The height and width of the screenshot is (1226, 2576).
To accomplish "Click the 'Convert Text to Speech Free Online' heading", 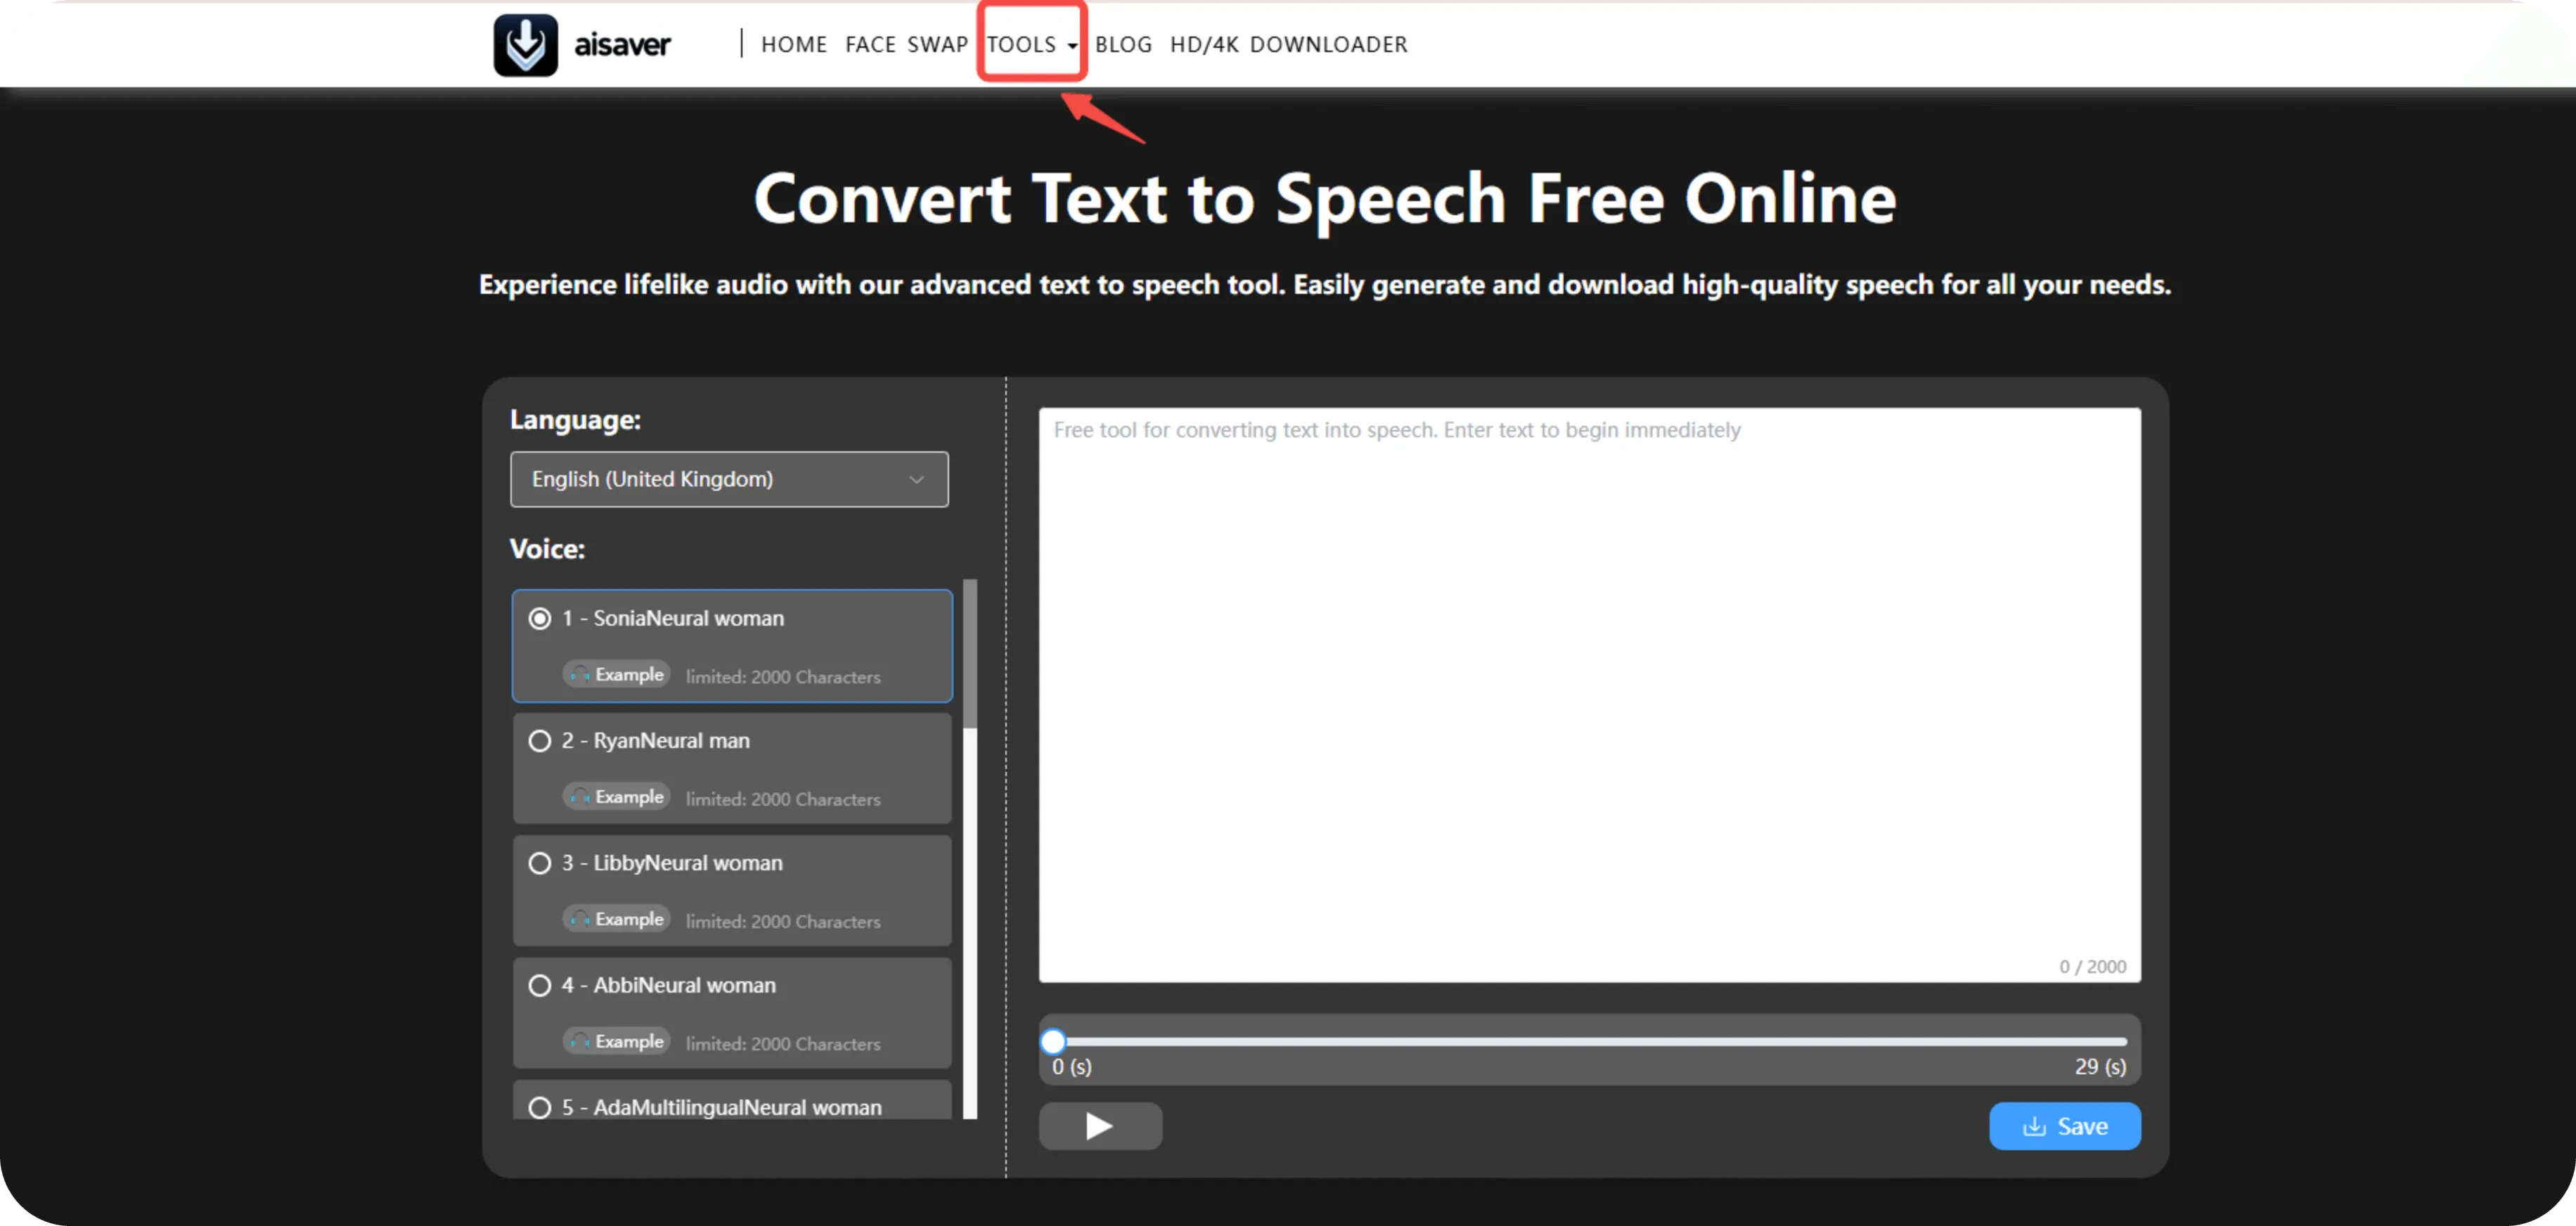I will (x=1324, y=199).
